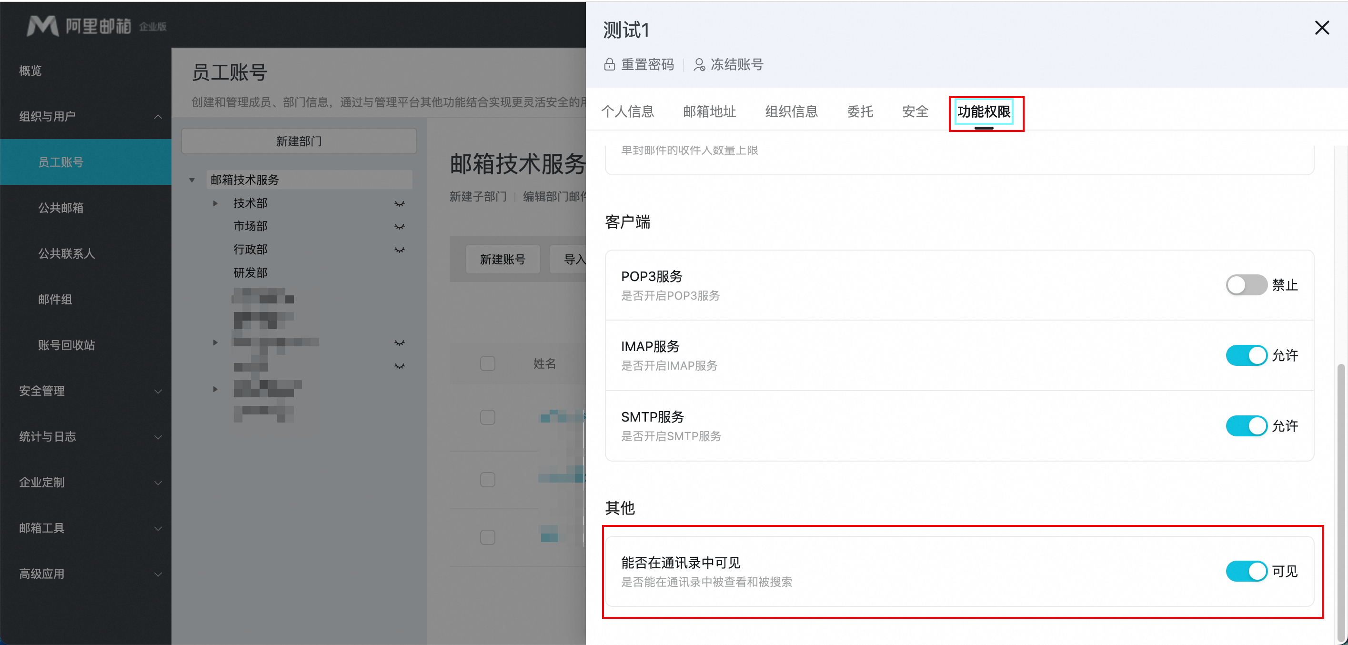Open the 安全 tab
The width and height of the screenshot is (1348, 645).
coord(915,111)
